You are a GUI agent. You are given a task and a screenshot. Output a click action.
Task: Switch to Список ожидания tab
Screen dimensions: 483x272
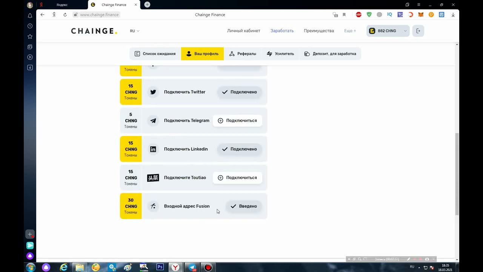tap(155, 54)
